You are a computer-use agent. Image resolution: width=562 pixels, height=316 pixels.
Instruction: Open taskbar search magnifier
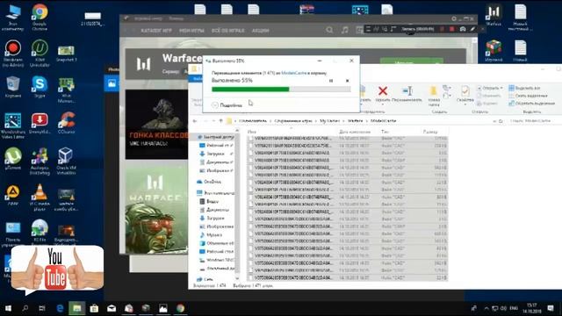tap(25, 308)
